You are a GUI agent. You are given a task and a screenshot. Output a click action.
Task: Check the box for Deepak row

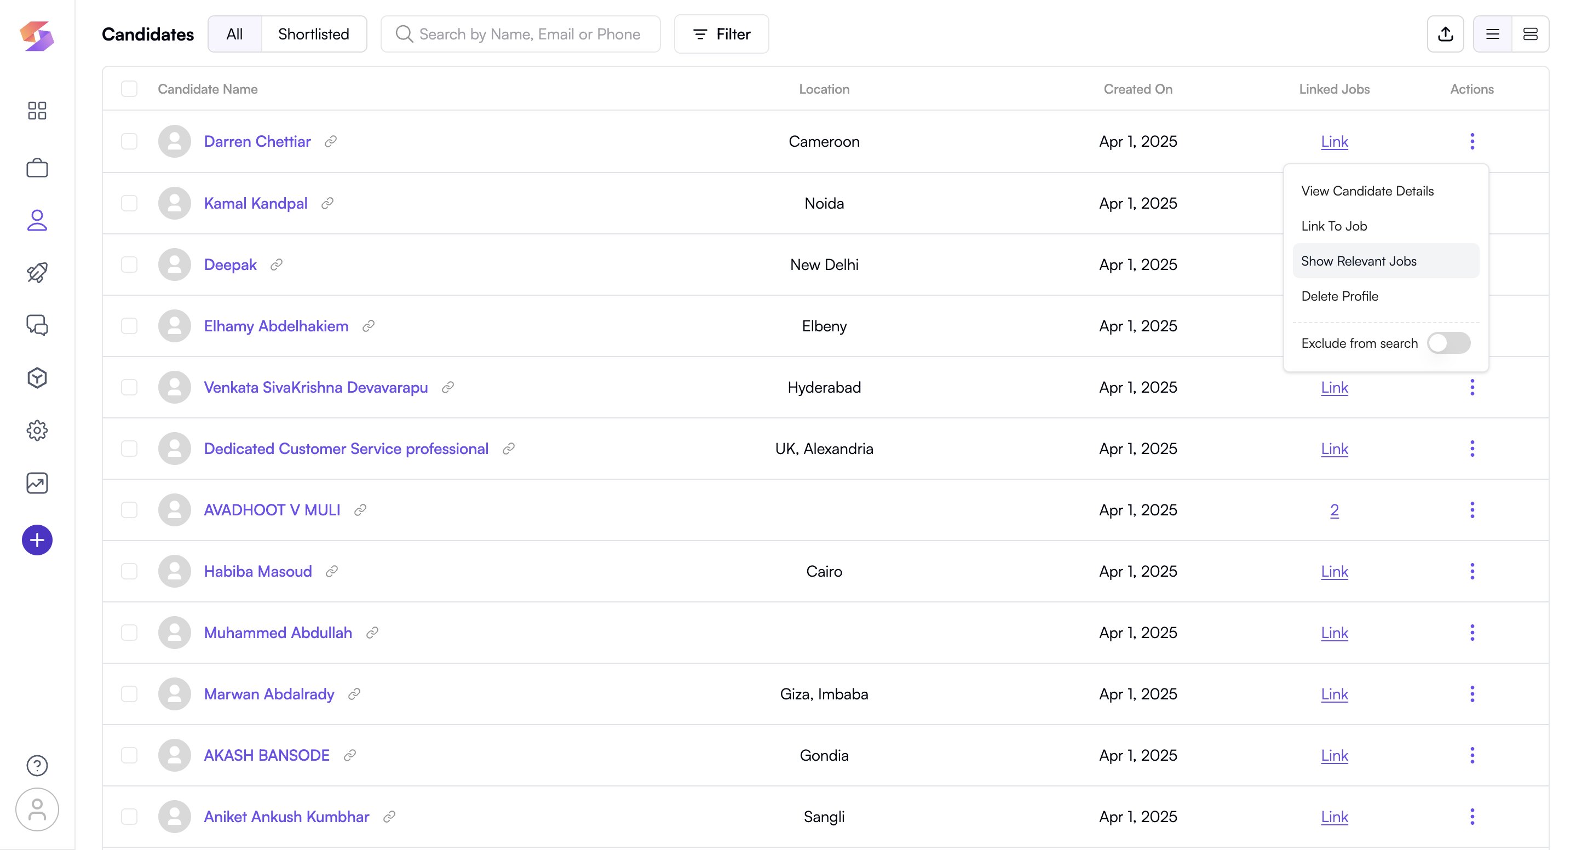(x=129, y=265)
